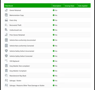Click the Vehicle Safety Defect Corrected shield icon
Screen dimensions: 95x90
6,56
